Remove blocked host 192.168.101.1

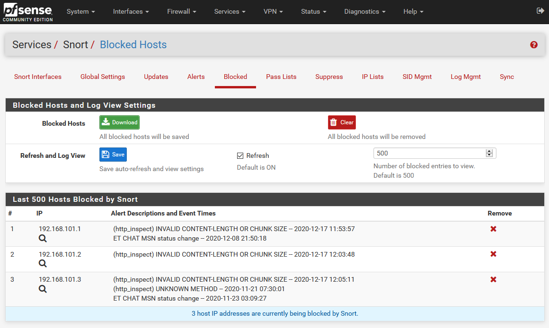493,229
